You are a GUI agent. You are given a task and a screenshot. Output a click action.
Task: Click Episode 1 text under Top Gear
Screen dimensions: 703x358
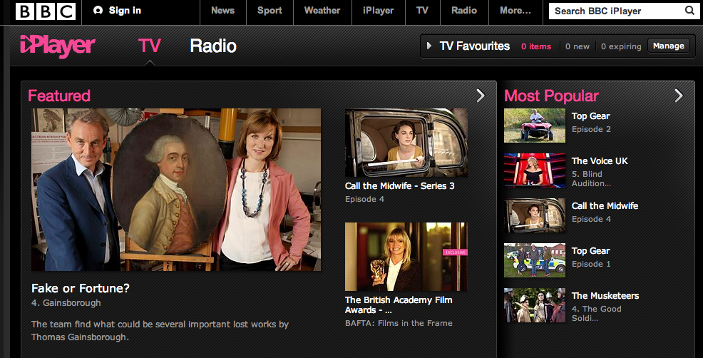pyautogui.click(x=591, y=264)
